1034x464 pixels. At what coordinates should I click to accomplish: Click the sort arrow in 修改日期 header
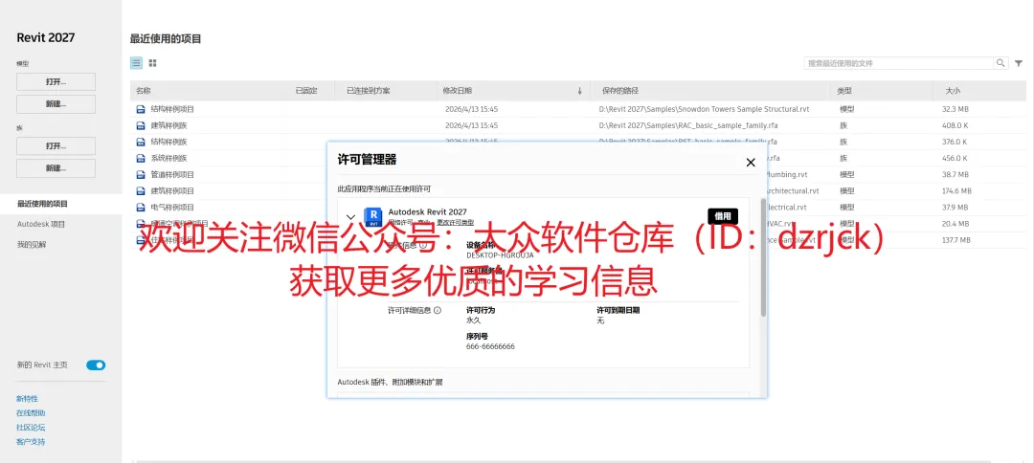click(579, 91)
